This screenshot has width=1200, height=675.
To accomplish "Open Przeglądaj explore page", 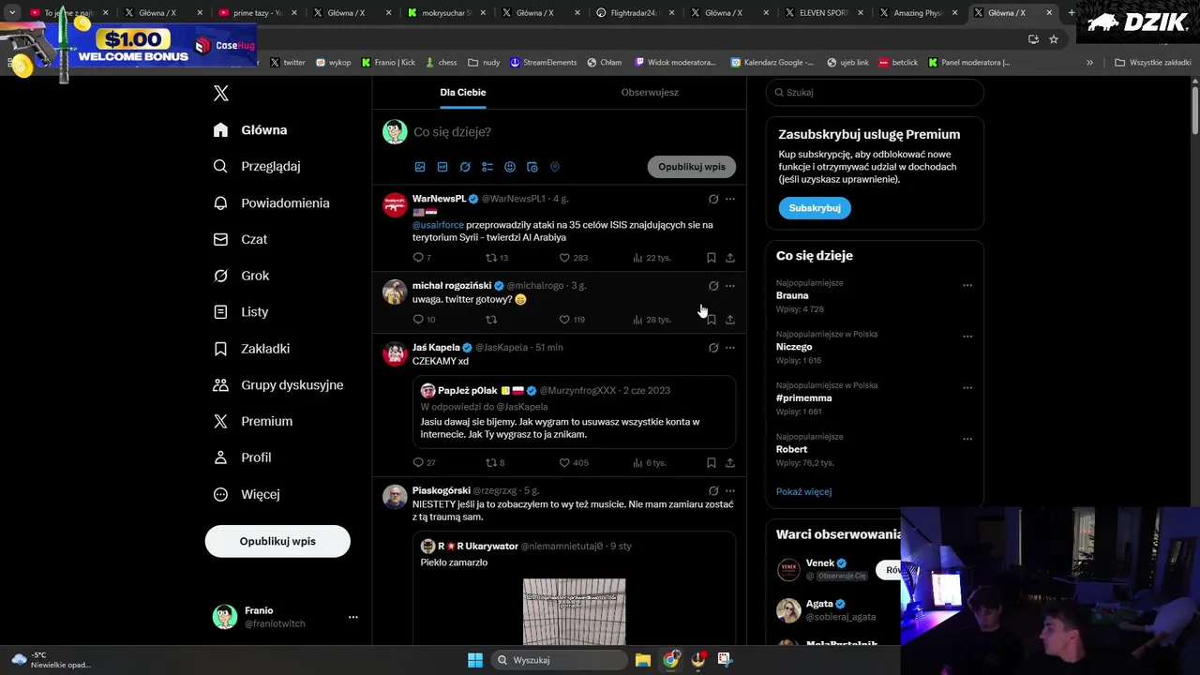I will point(257,166).
